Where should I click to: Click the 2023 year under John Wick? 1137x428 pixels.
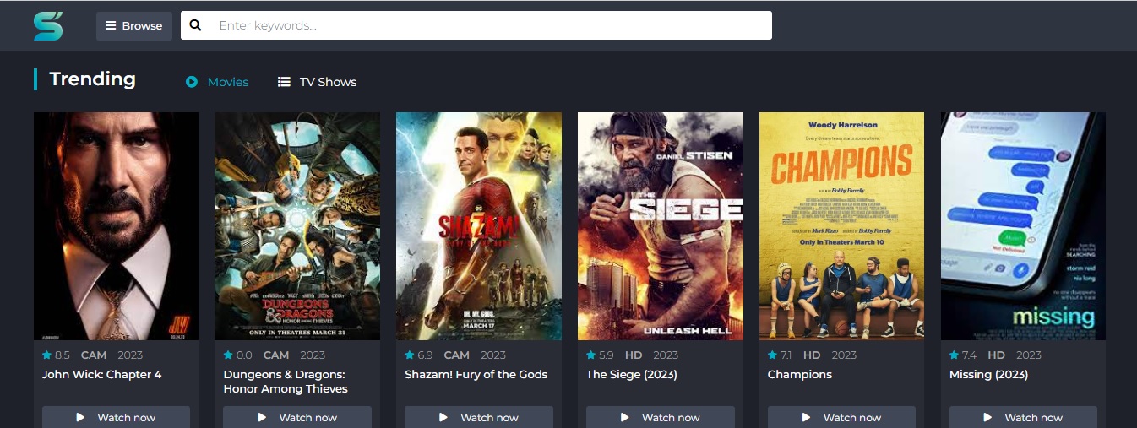[131, 355]
